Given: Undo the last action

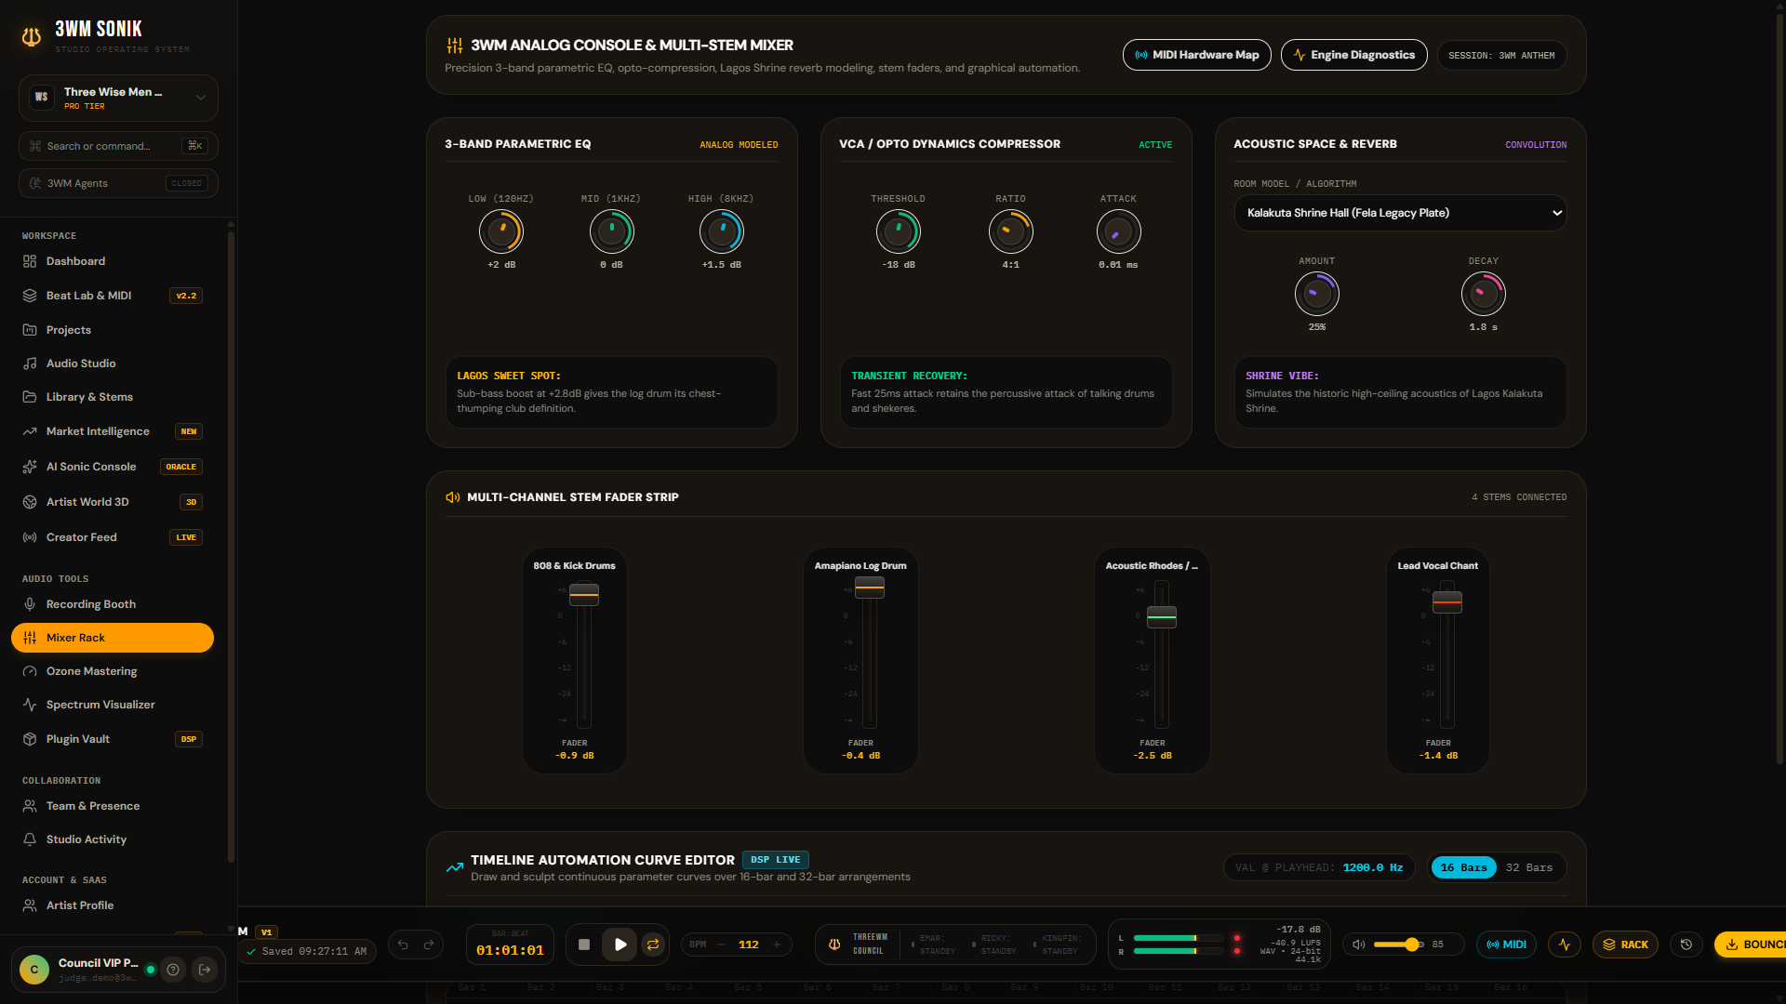Looking at the screenshot, I should 403,945.
